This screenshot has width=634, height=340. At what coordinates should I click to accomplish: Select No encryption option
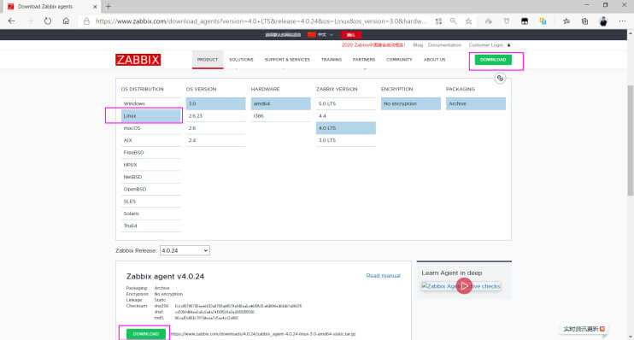coord(411,103)
